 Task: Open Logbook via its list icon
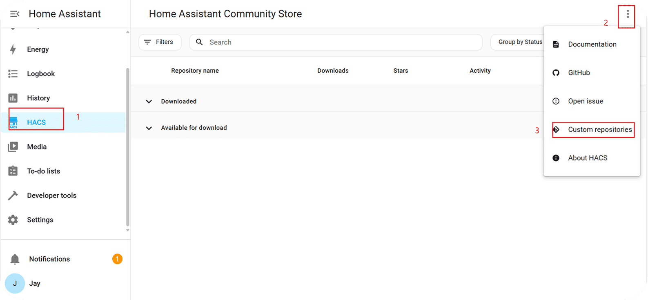click(x=13, y=74)
